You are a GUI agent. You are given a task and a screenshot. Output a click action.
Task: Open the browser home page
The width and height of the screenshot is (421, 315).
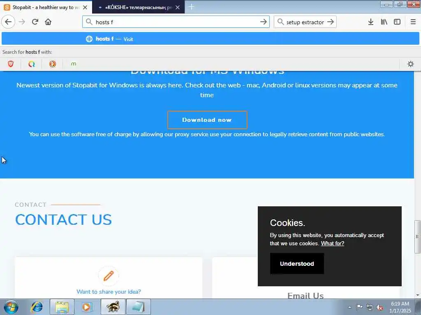[x=48, y=22]
